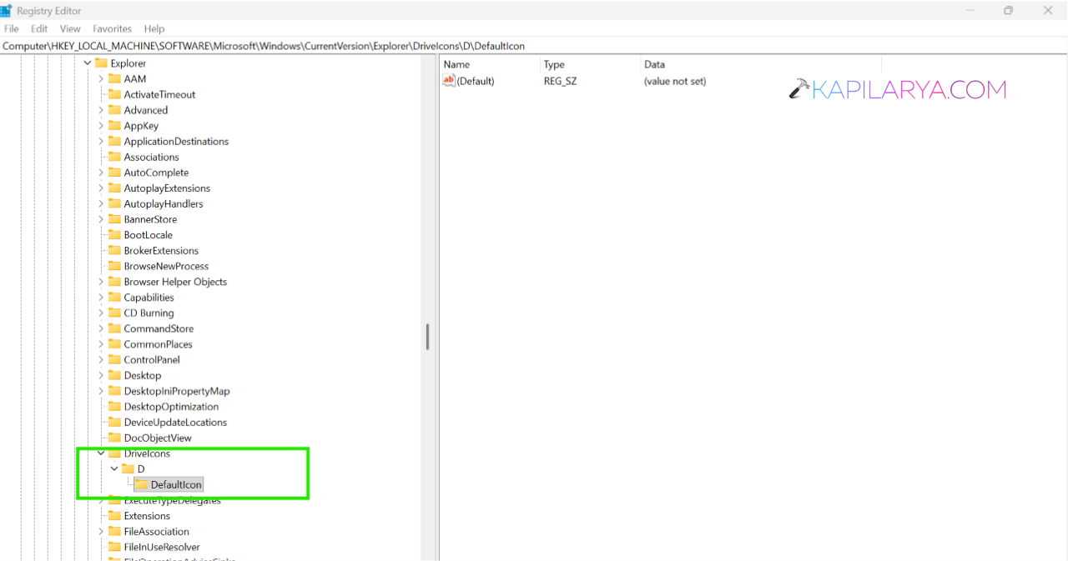Expand the FileAssociation key
This screenshot has width=1068, height=561.
pyautogui.click(x=101, y=532)
